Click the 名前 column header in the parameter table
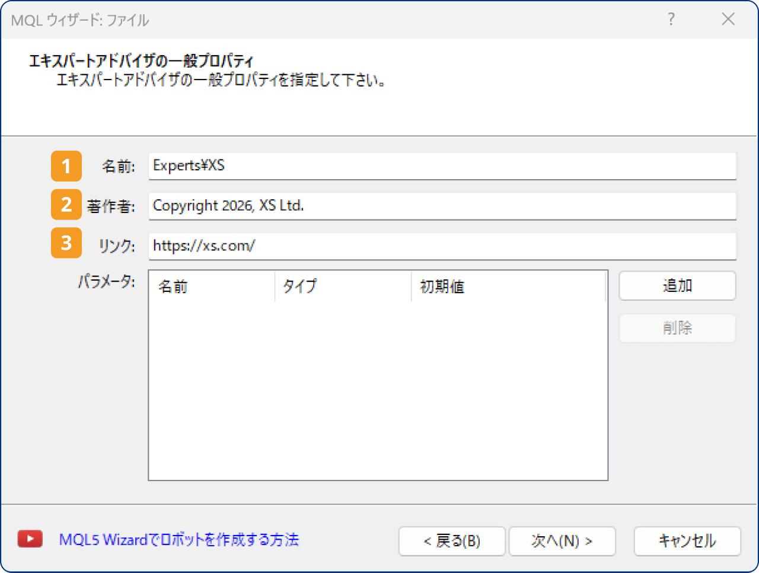This screenshot has width=759, height=573. pyautogui.click(x=175, y=286)
